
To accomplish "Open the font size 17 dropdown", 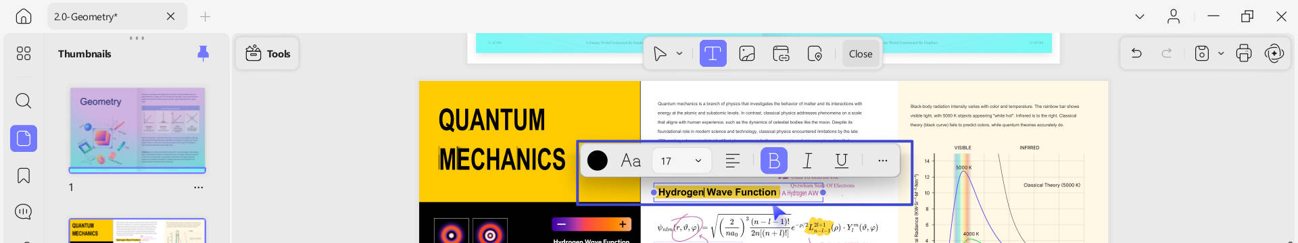I will [681, 161].
